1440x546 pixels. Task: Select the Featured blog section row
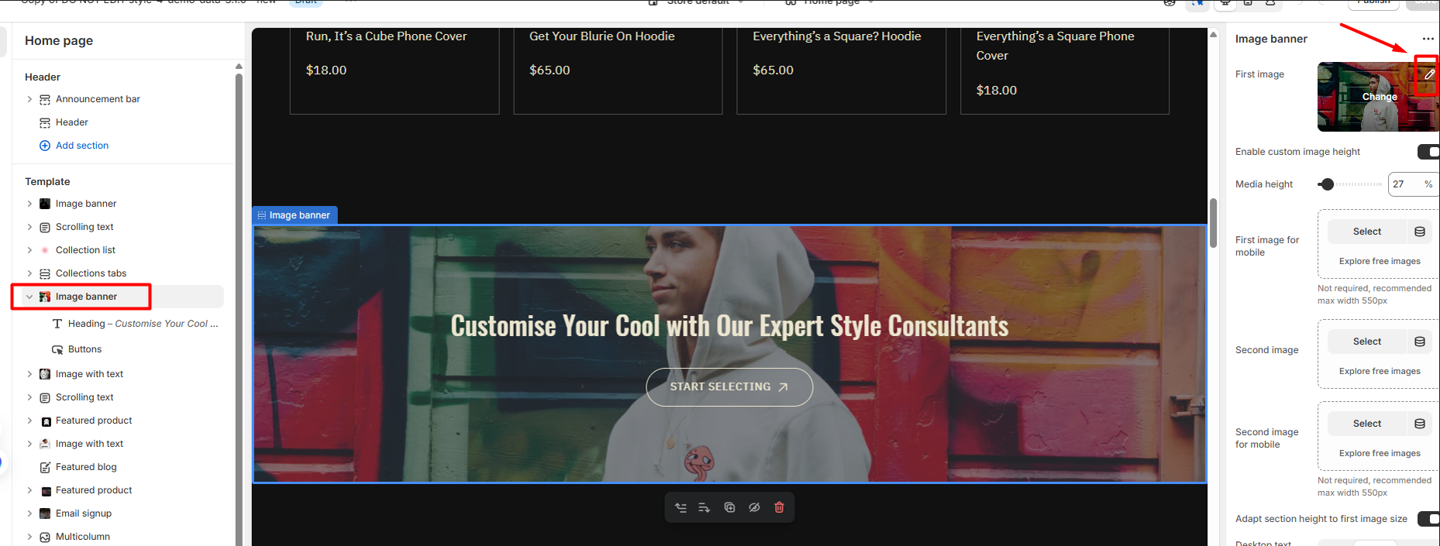click(124, 467)
